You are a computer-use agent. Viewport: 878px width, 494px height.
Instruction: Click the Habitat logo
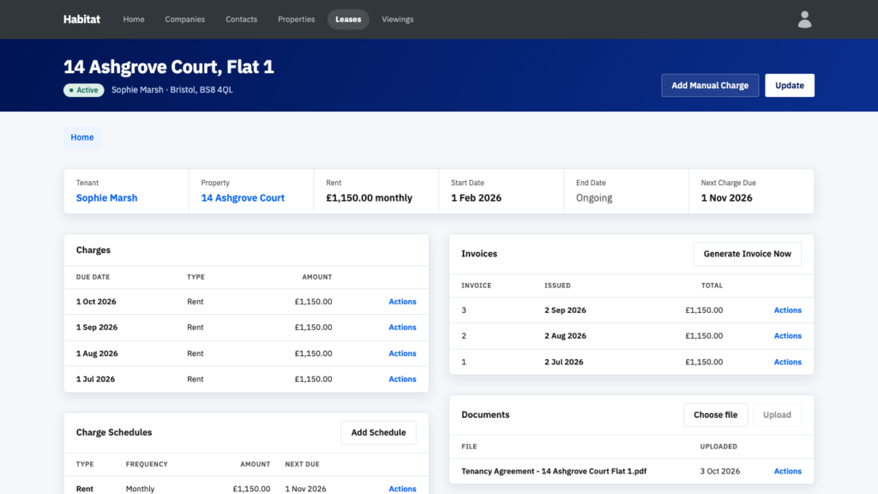click(81, 19)
